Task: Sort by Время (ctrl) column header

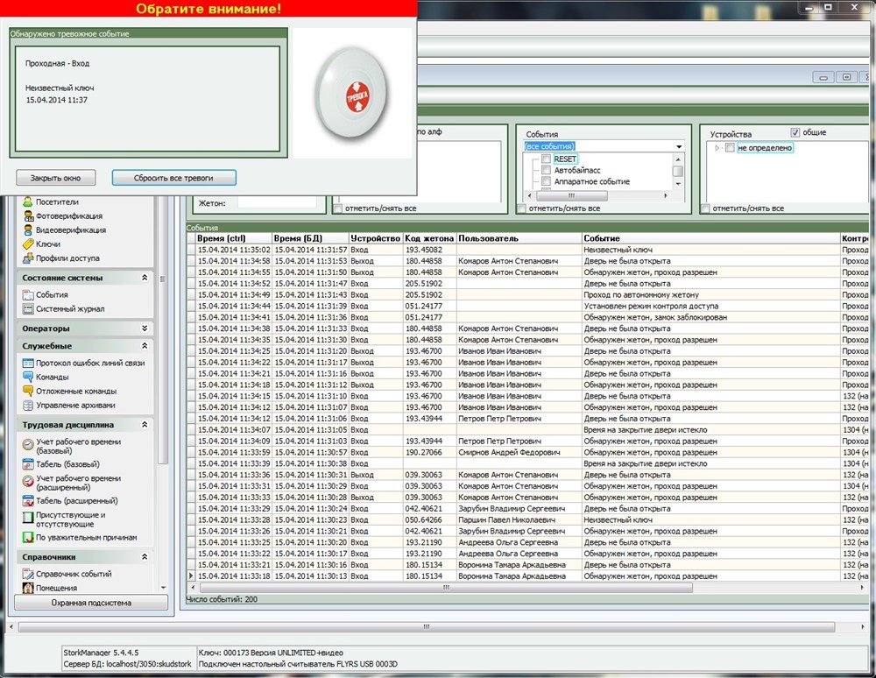Action: pos(234,238)
